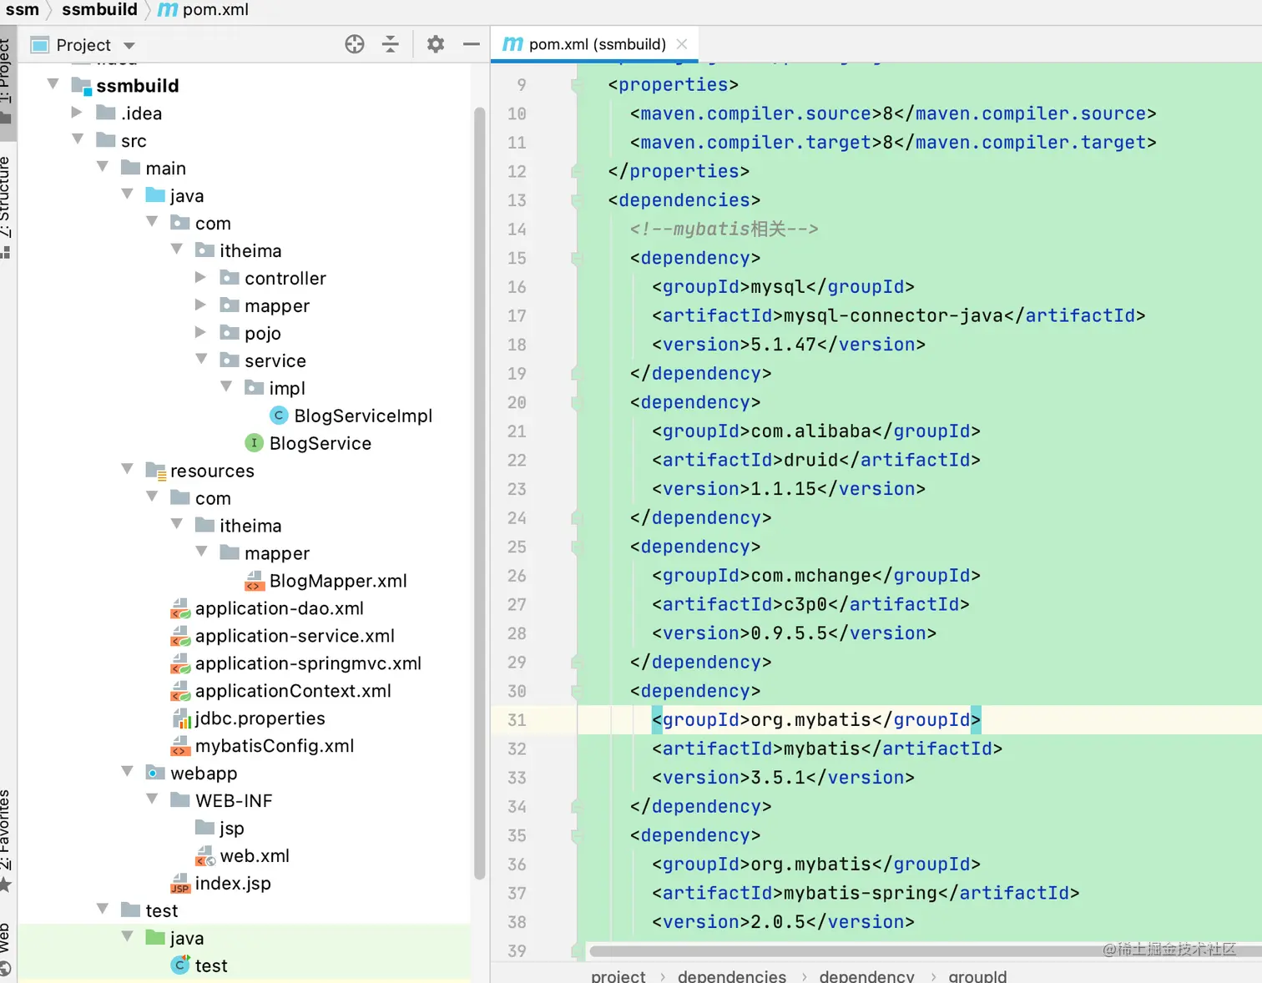Open the Favorites tool window side tab
Viewport: 1262px width, 983px height.
(7, 840)
